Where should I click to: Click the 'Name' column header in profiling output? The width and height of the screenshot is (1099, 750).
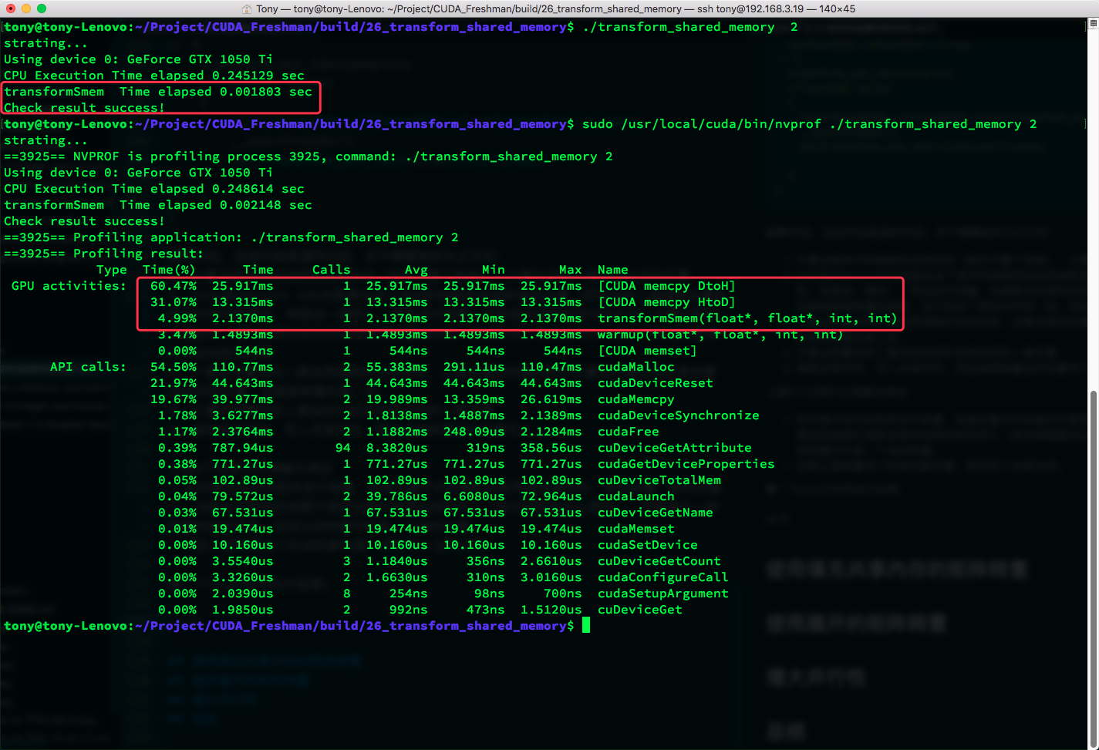point(612,270)
